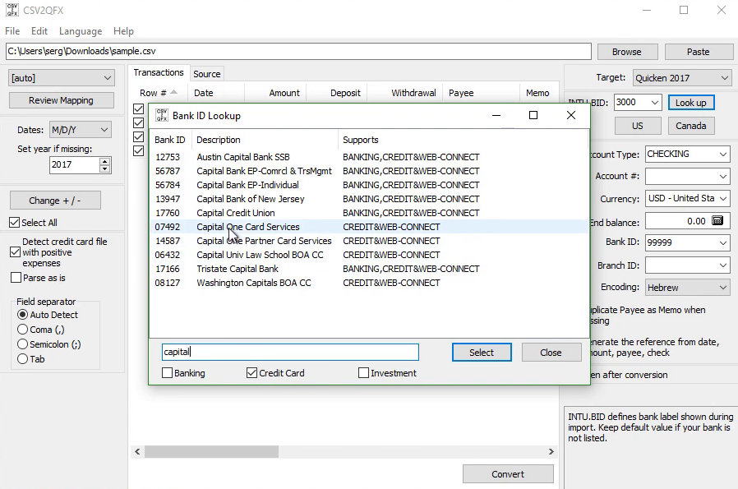Screen dimensions: 738x489
Task: Toggle the Select All checkbox
Action: coord(15,223)
